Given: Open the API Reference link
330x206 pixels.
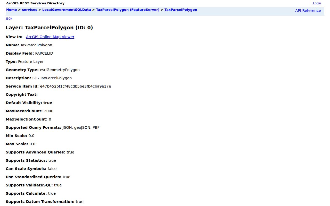Looking at the screenshot, I should click(x=308, y=11).
